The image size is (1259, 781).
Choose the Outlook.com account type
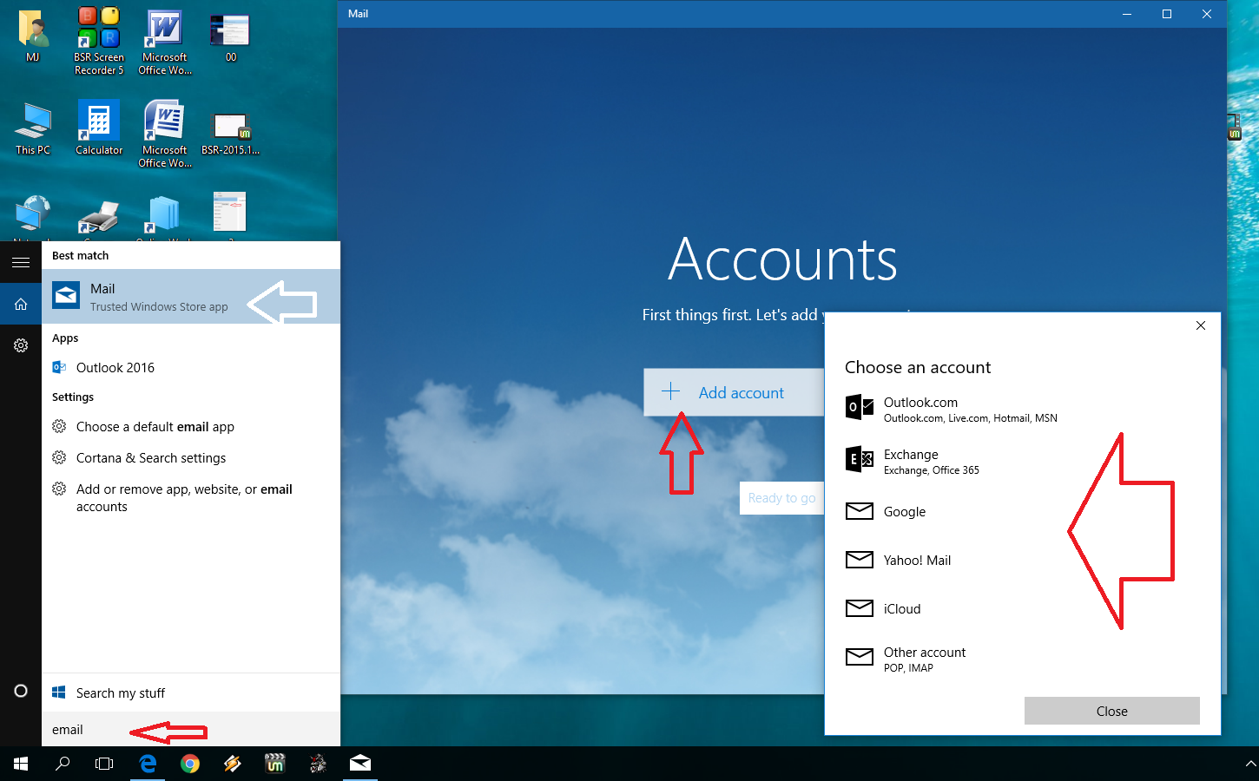920,409
